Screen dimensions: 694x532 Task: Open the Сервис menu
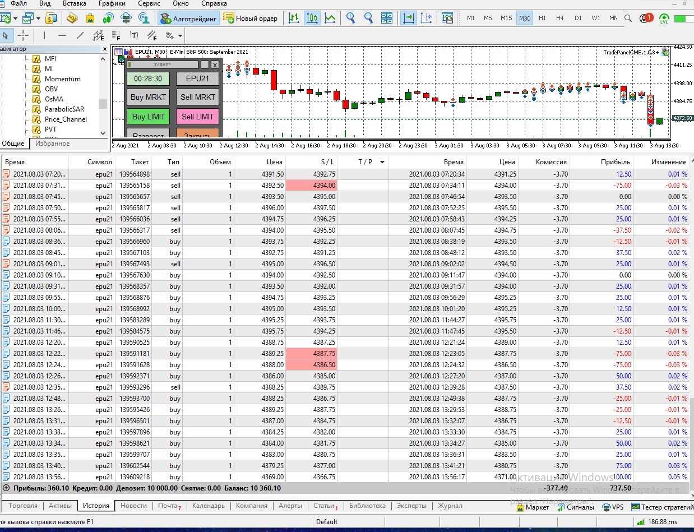coord(149,3)
